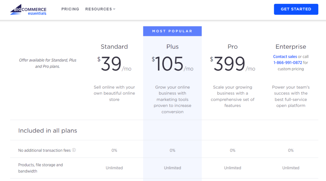Select the Most Popular banner
The image size is (326, 181).
tap(172, 31)
